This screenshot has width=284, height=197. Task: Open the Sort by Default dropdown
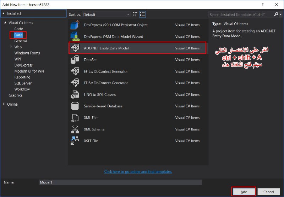(x=106, y=15)
